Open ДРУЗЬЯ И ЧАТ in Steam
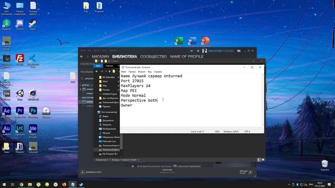This screenshot has width=335, height=188. [x=246, y=172]
